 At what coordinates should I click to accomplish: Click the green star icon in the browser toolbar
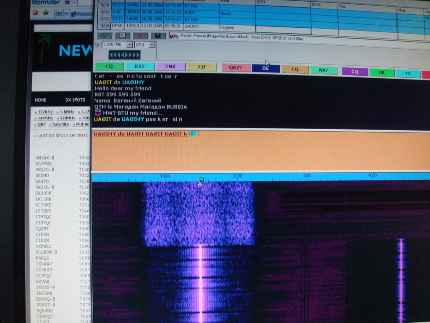click(46, 13)
